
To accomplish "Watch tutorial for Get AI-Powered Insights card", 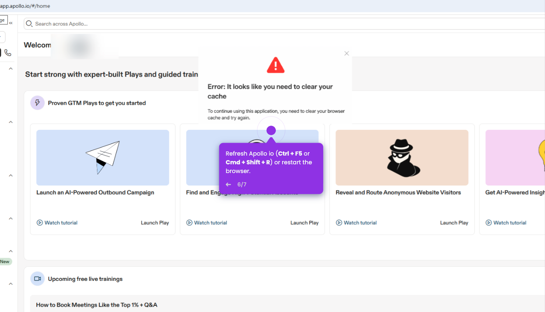I will coord(506,223).
